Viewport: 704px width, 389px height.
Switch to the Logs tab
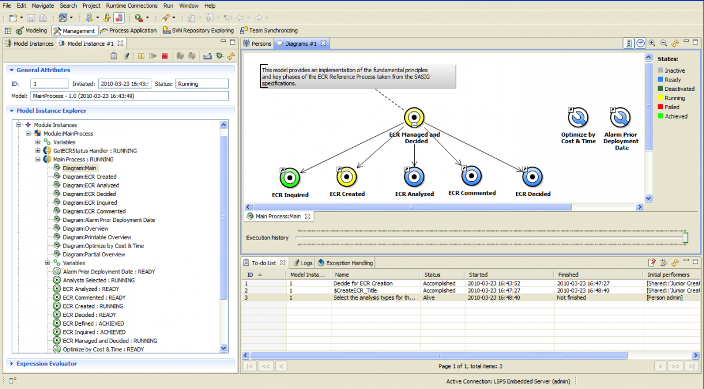[x=303, y=263]
